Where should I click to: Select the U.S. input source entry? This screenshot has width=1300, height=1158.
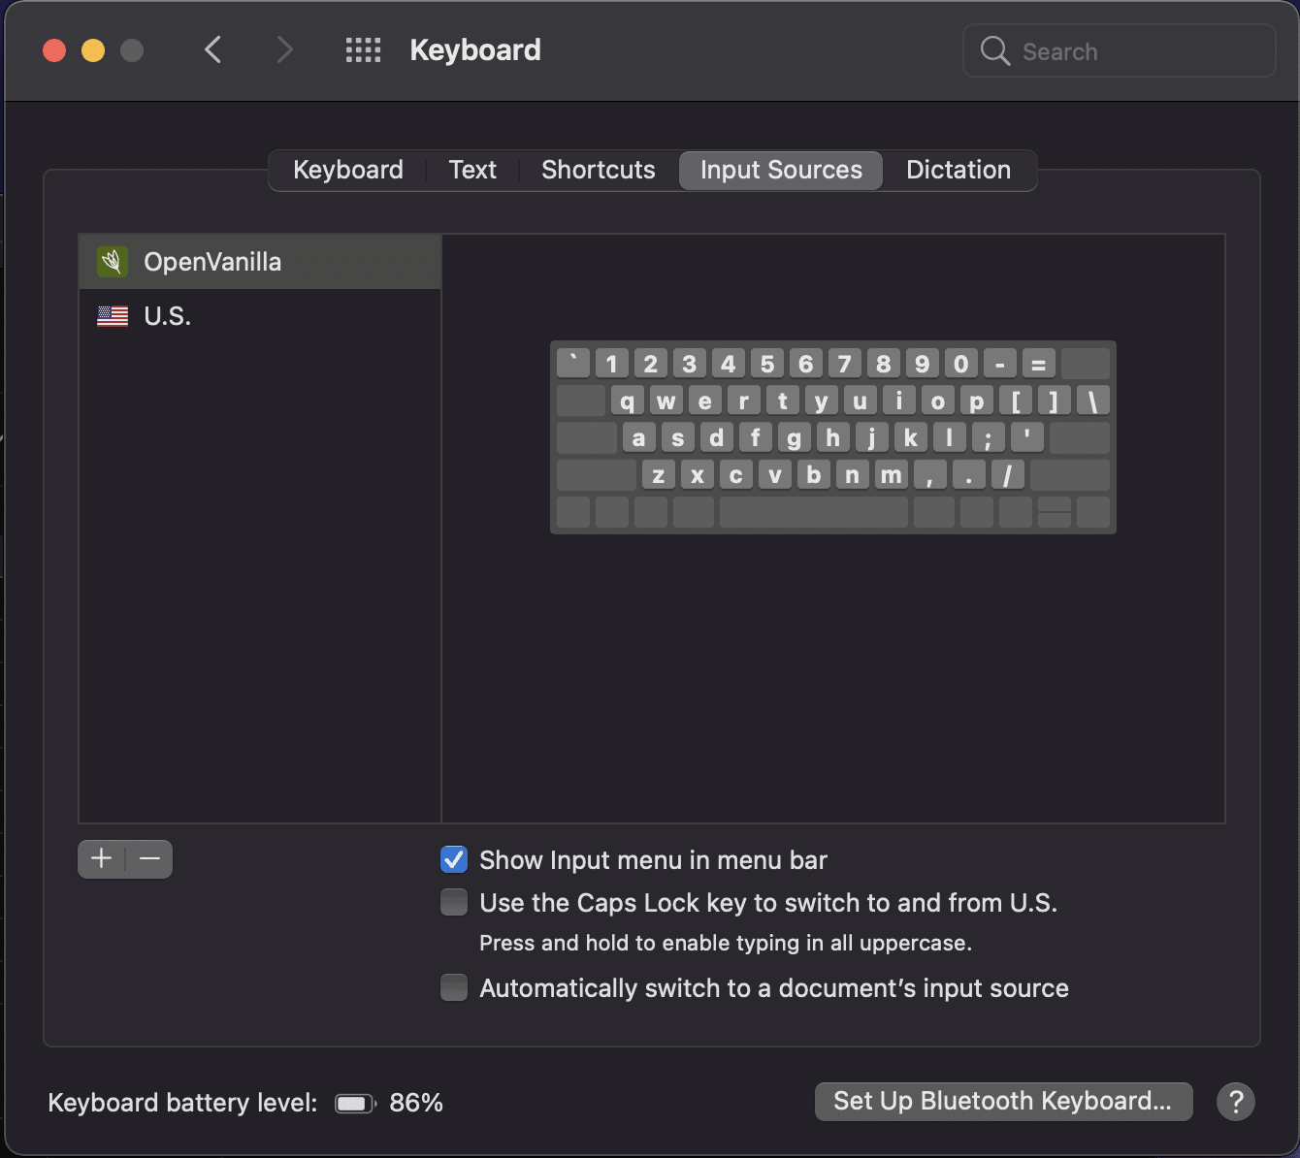pos(167,315)
